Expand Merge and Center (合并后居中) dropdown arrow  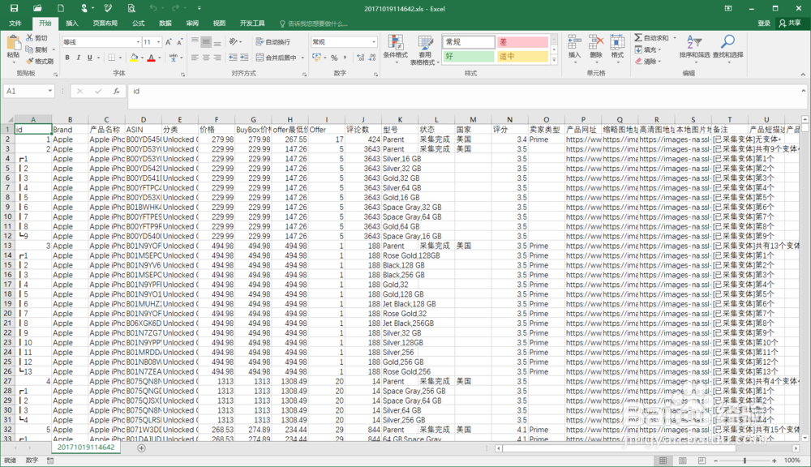click(x=303, y=58)
